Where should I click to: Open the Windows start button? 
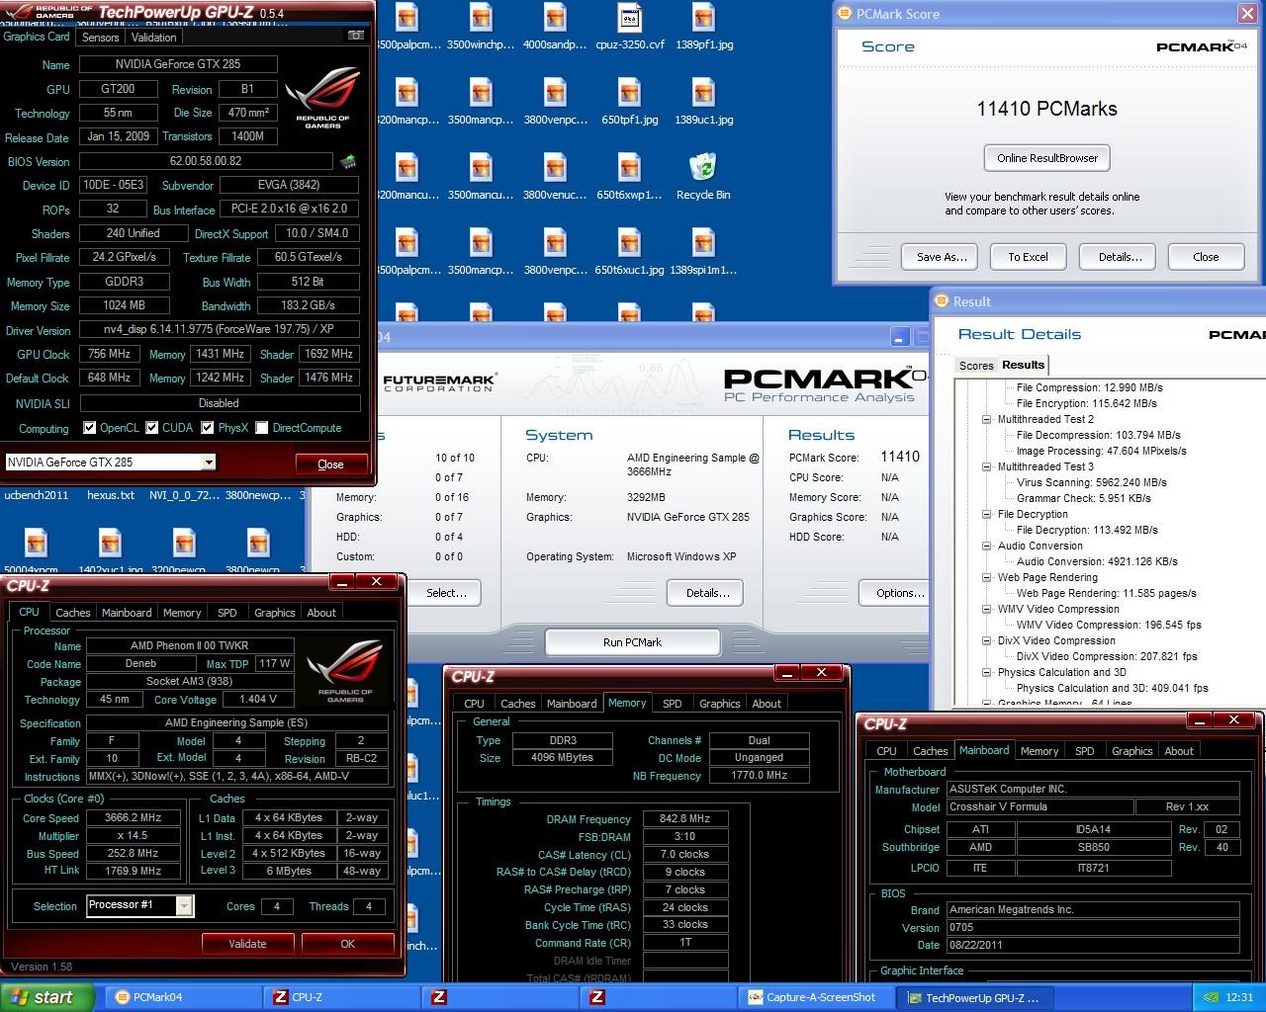point(46,997)
